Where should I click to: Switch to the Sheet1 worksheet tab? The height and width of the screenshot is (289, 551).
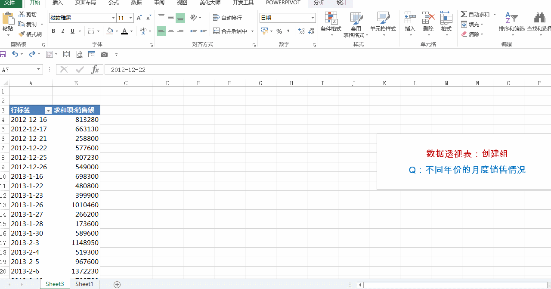coord(84,284)
